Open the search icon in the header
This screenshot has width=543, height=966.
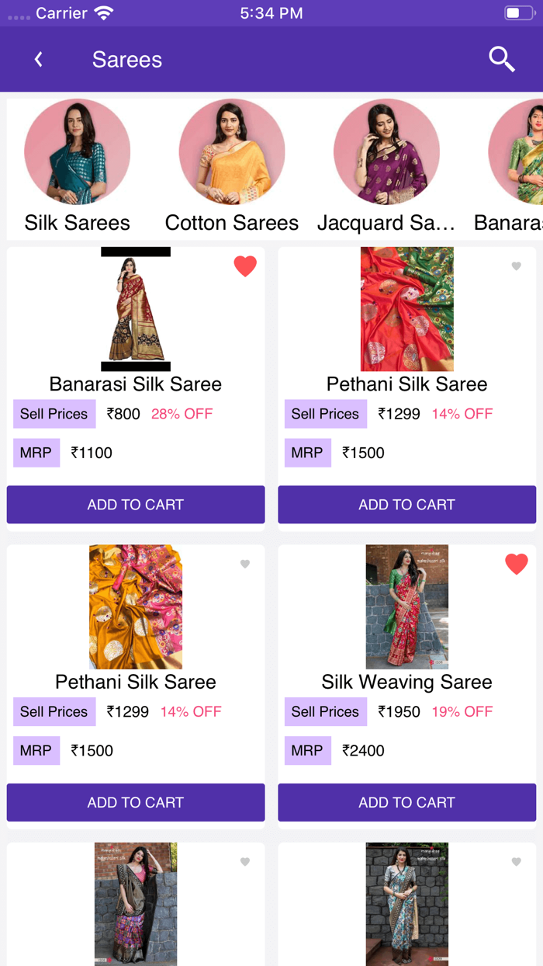tap(501, 58)
